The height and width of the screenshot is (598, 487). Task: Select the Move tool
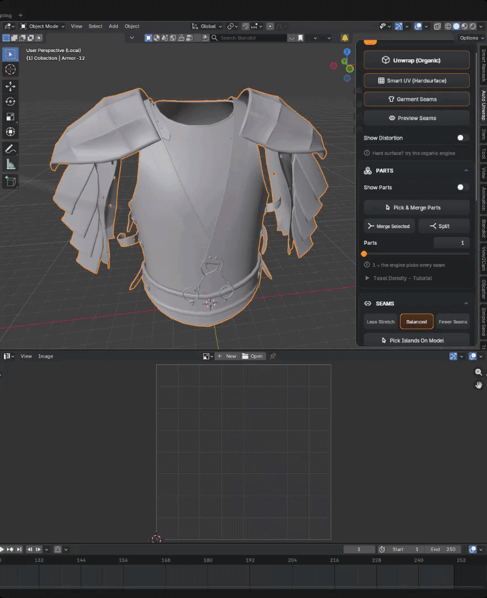pyautogui.click(x=10, y=87)
